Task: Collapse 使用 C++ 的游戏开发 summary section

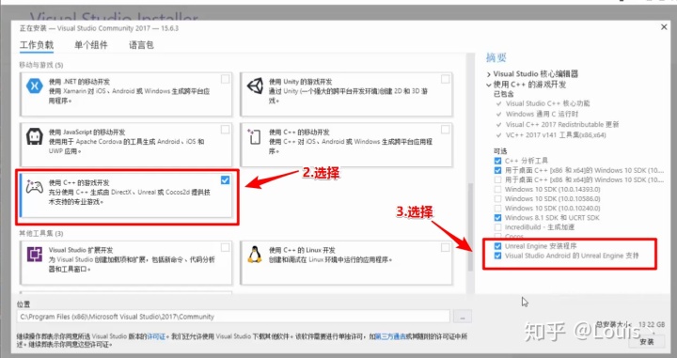Action: click(489, 85)
